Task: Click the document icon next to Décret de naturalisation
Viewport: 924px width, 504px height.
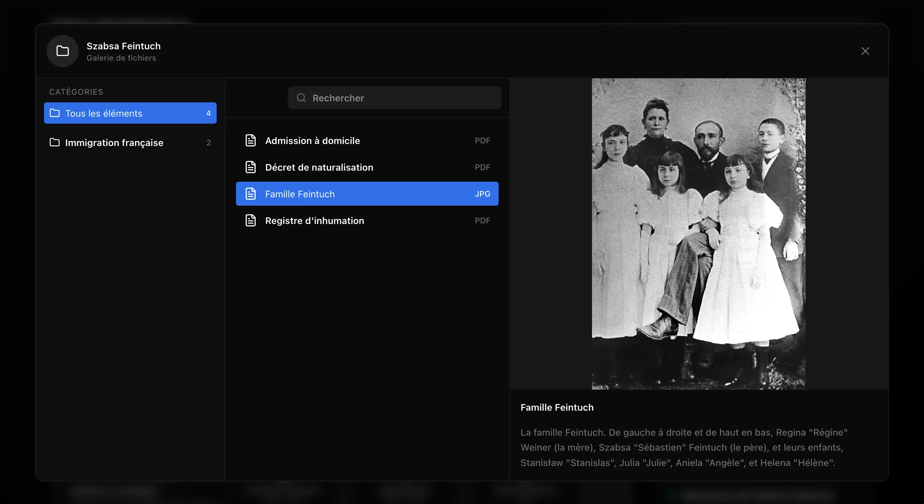Action: [250, 167]
